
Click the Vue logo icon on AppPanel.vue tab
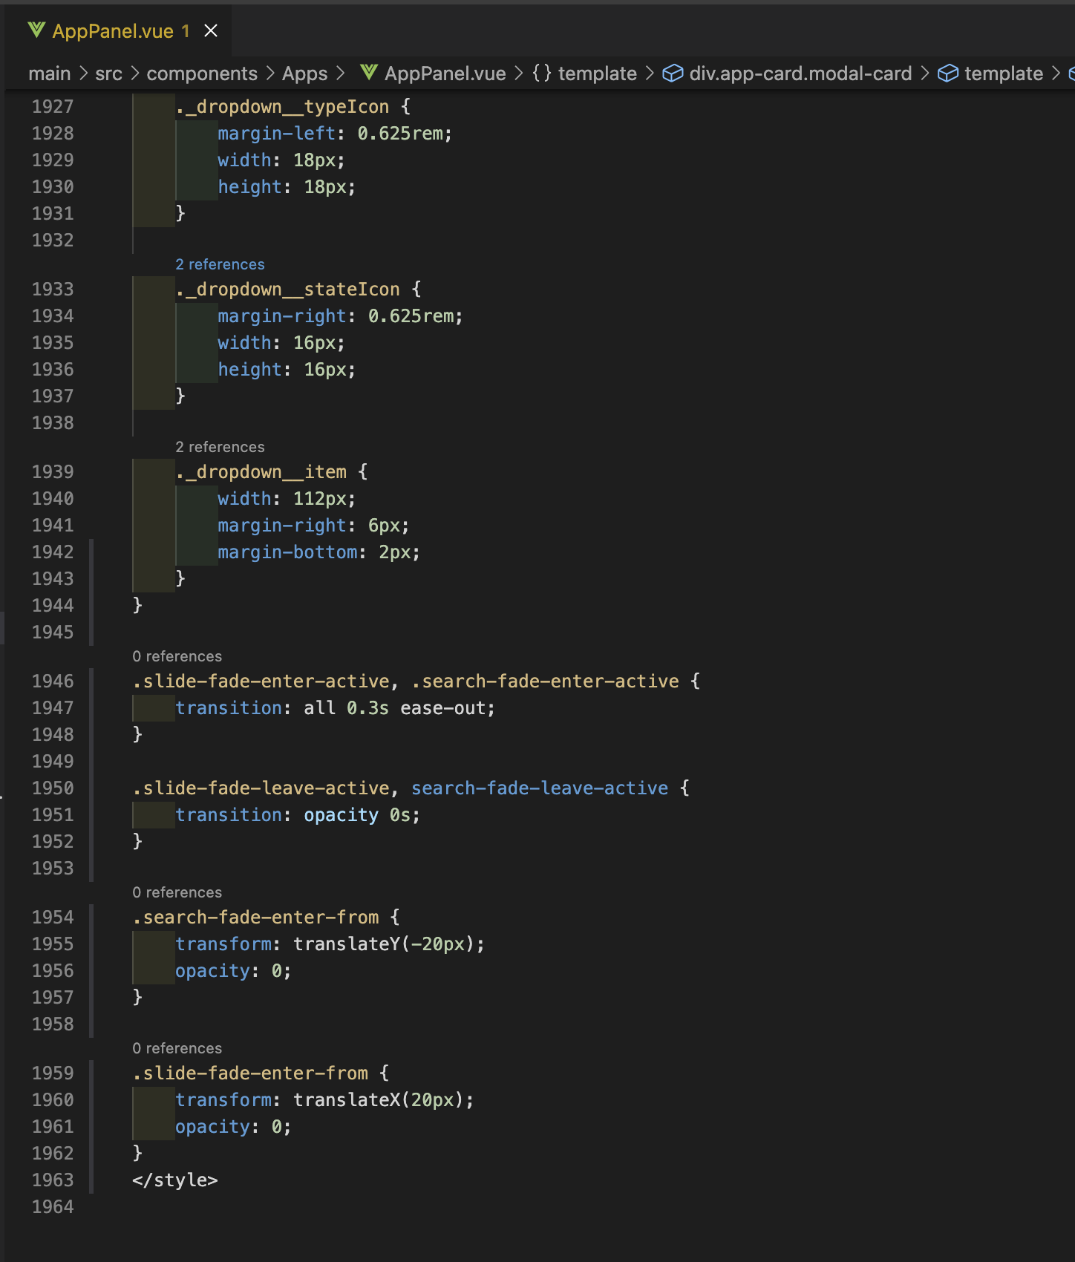(x=36, y=30)
